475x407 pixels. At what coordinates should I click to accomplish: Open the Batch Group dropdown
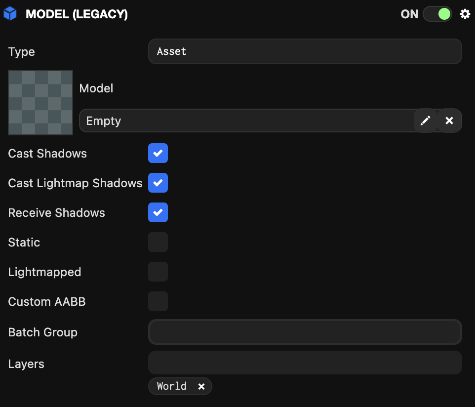(x=305, y=332)
